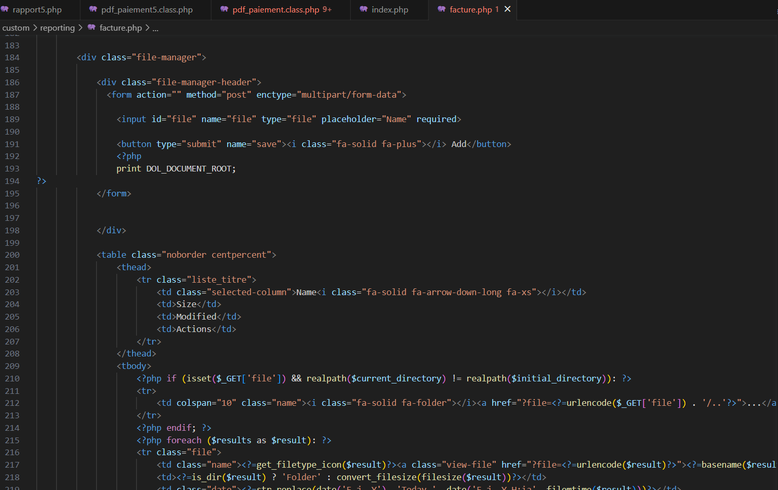Screen dimensions: 778x490
Task: Click the "multipart/form-data" enctype value
Action: pos(349,95)
